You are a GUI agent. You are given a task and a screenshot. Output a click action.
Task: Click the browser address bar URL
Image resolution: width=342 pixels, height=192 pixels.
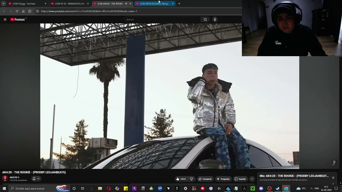89,11
